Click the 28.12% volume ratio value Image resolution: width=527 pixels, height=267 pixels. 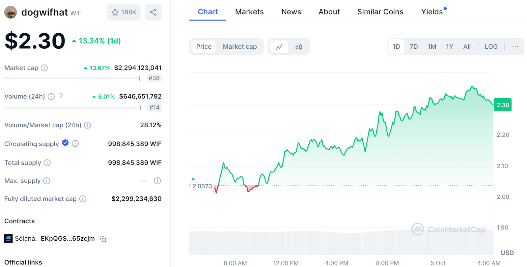(x=151, y=125)
